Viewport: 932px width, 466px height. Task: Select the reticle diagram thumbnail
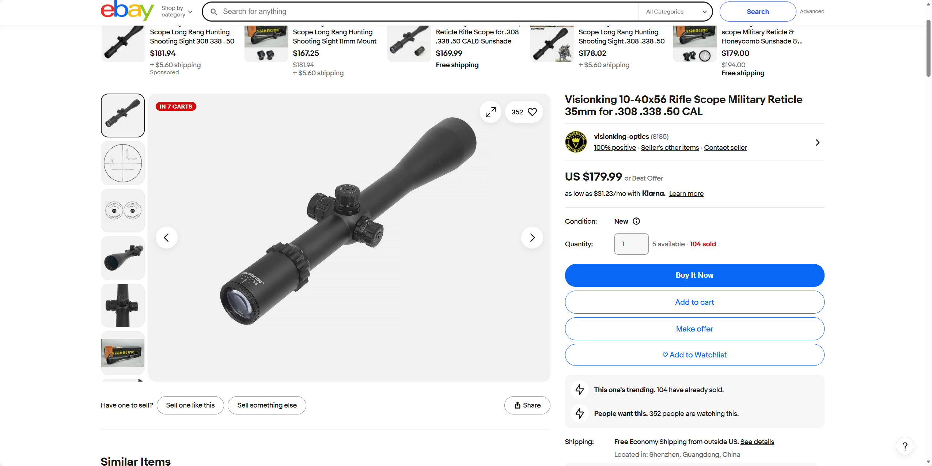coord(123,163)
